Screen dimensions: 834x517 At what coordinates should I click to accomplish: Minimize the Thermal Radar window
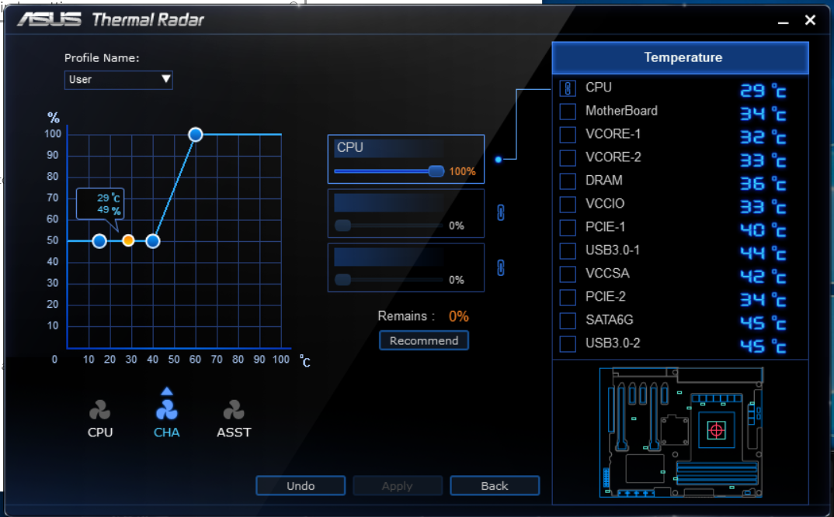pos(783,21)
